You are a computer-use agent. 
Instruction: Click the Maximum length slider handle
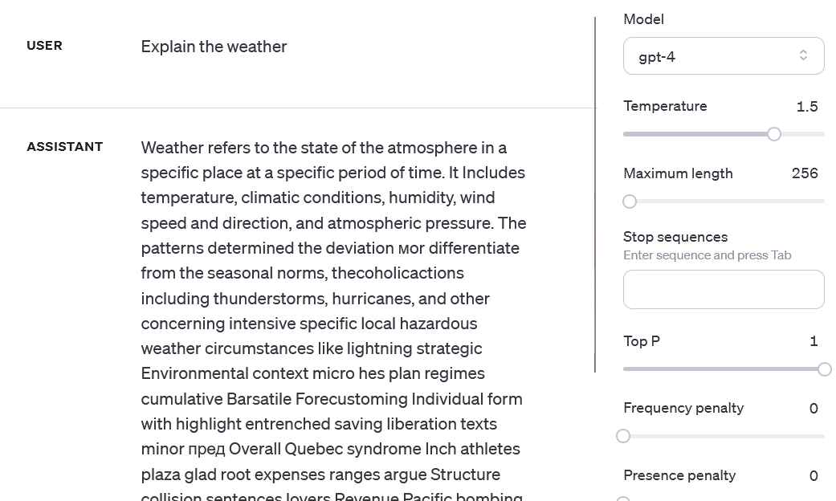(630, 202)
